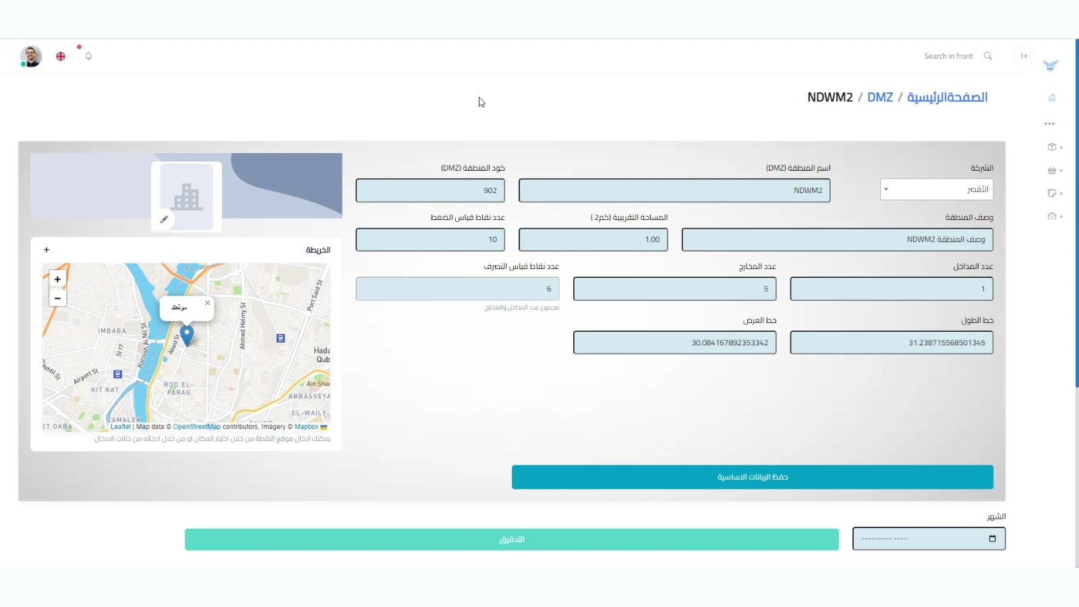Zoom out on the map
The width and height of the screenshot is (1079, 607).
pyautogui.click(x=58, y=297)
